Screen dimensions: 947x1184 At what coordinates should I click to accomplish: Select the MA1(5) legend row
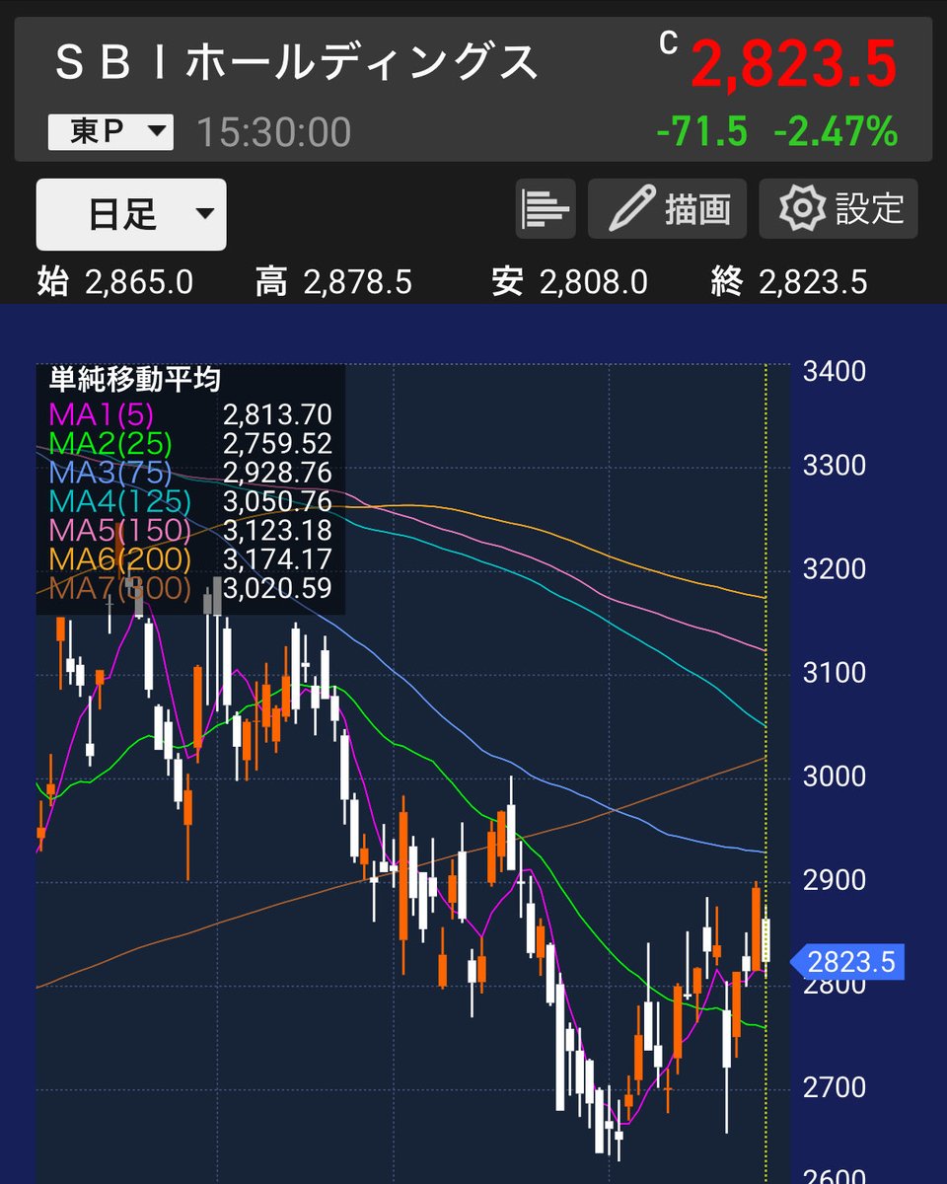click(x=189, y=414)
